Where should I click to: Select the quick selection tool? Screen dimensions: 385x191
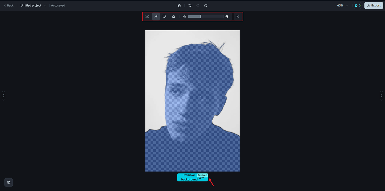coord(165,17)
